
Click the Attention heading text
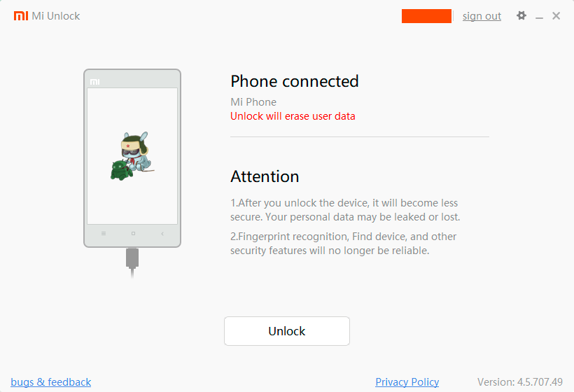click(x=265, y=176)
